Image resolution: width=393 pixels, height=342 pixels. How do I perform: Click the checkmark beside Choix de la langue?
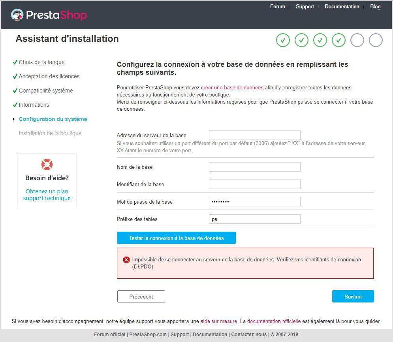(x=15, y=62)
